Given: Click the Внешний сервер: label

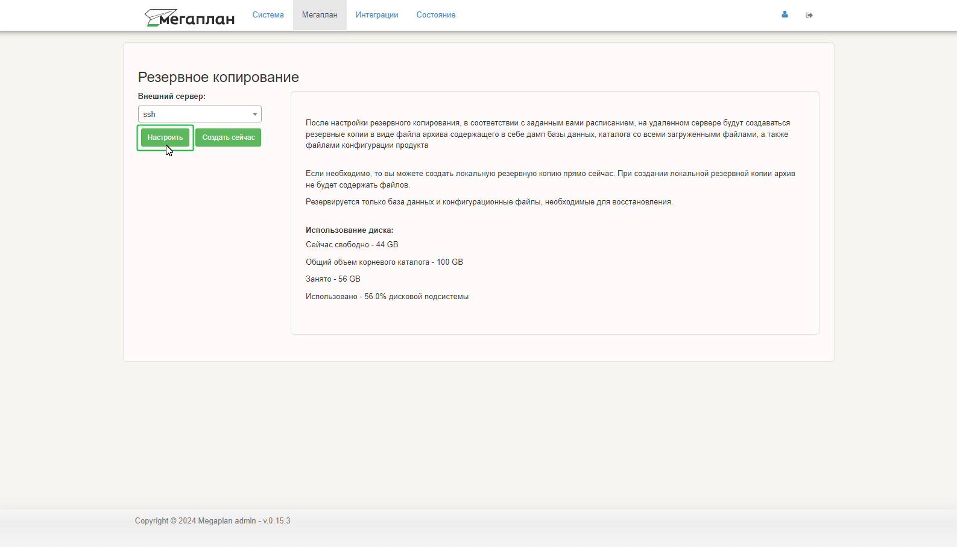Looking at the screenshot, I should coord(172,96).
